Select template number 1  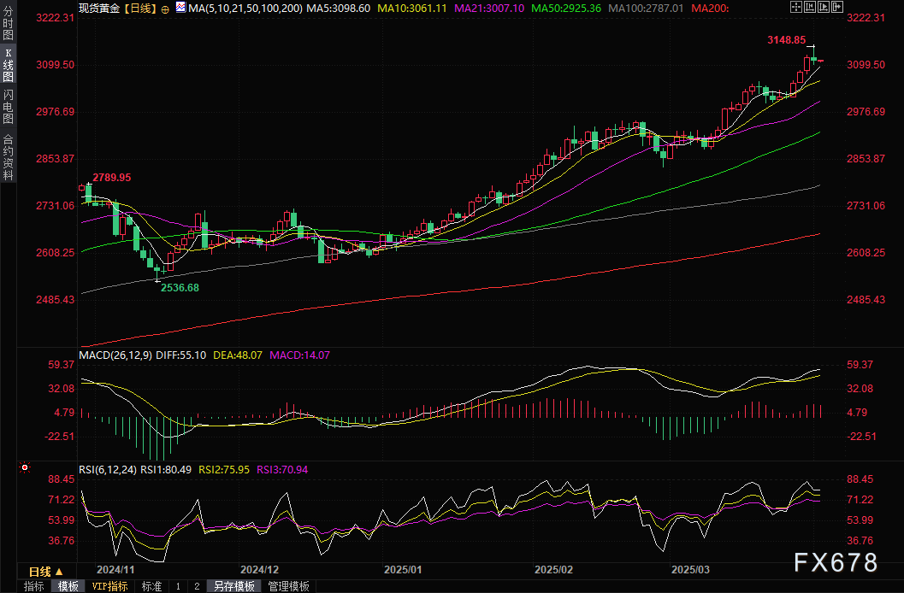[178, 586]
